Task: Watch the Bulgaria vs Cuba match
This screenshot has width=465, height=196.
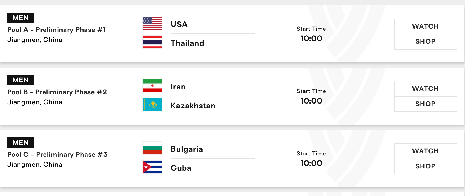Action: click(x=425, y=151)
